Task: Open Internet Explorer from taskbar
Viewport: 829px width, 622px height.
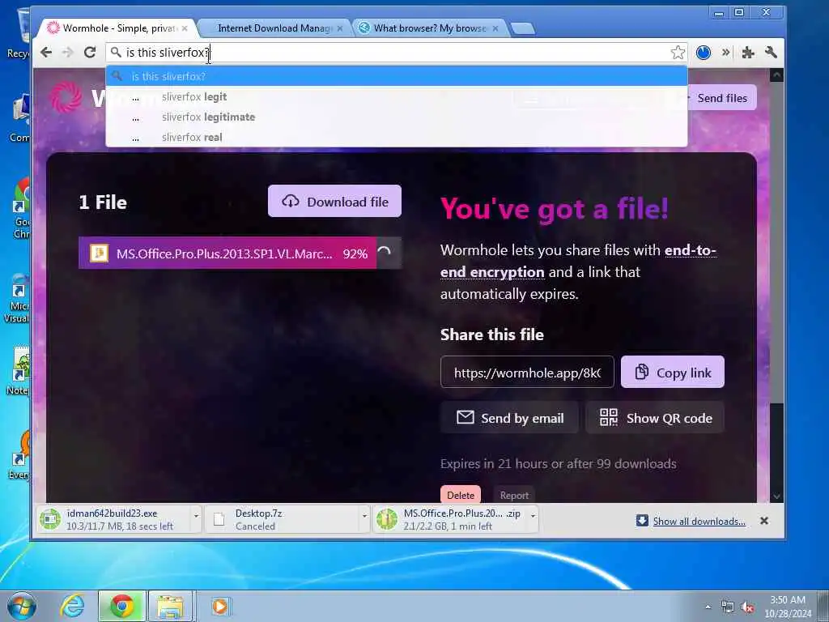Action: [71, 606]
